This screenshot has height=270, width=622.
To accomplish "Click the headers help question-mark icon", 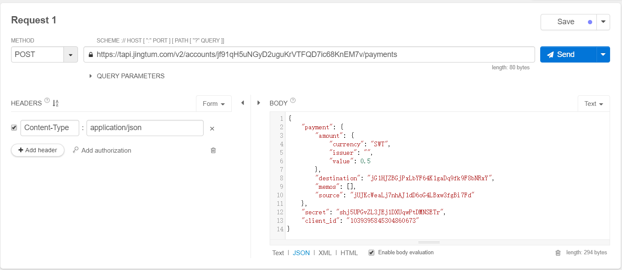I will (x=47, y=101).
